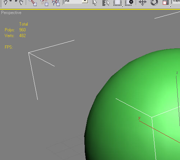Toggle Window/Crossing selection mode

point(129,3)
